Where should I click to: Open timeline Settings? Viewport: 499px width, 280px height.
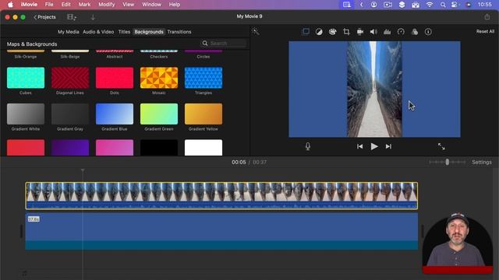click(482, 163)
